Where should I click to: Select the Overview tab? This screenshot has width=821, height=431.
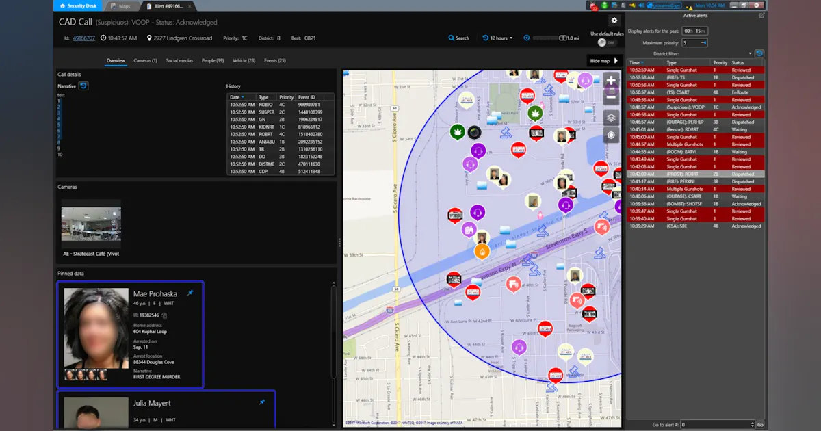pyautogui.click(x=116, y=60)
